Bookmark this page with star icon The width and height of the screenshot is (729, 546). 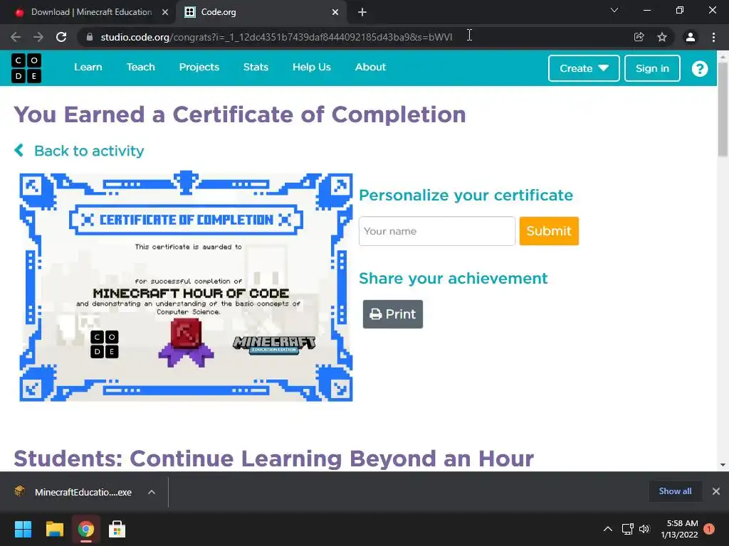662,37
